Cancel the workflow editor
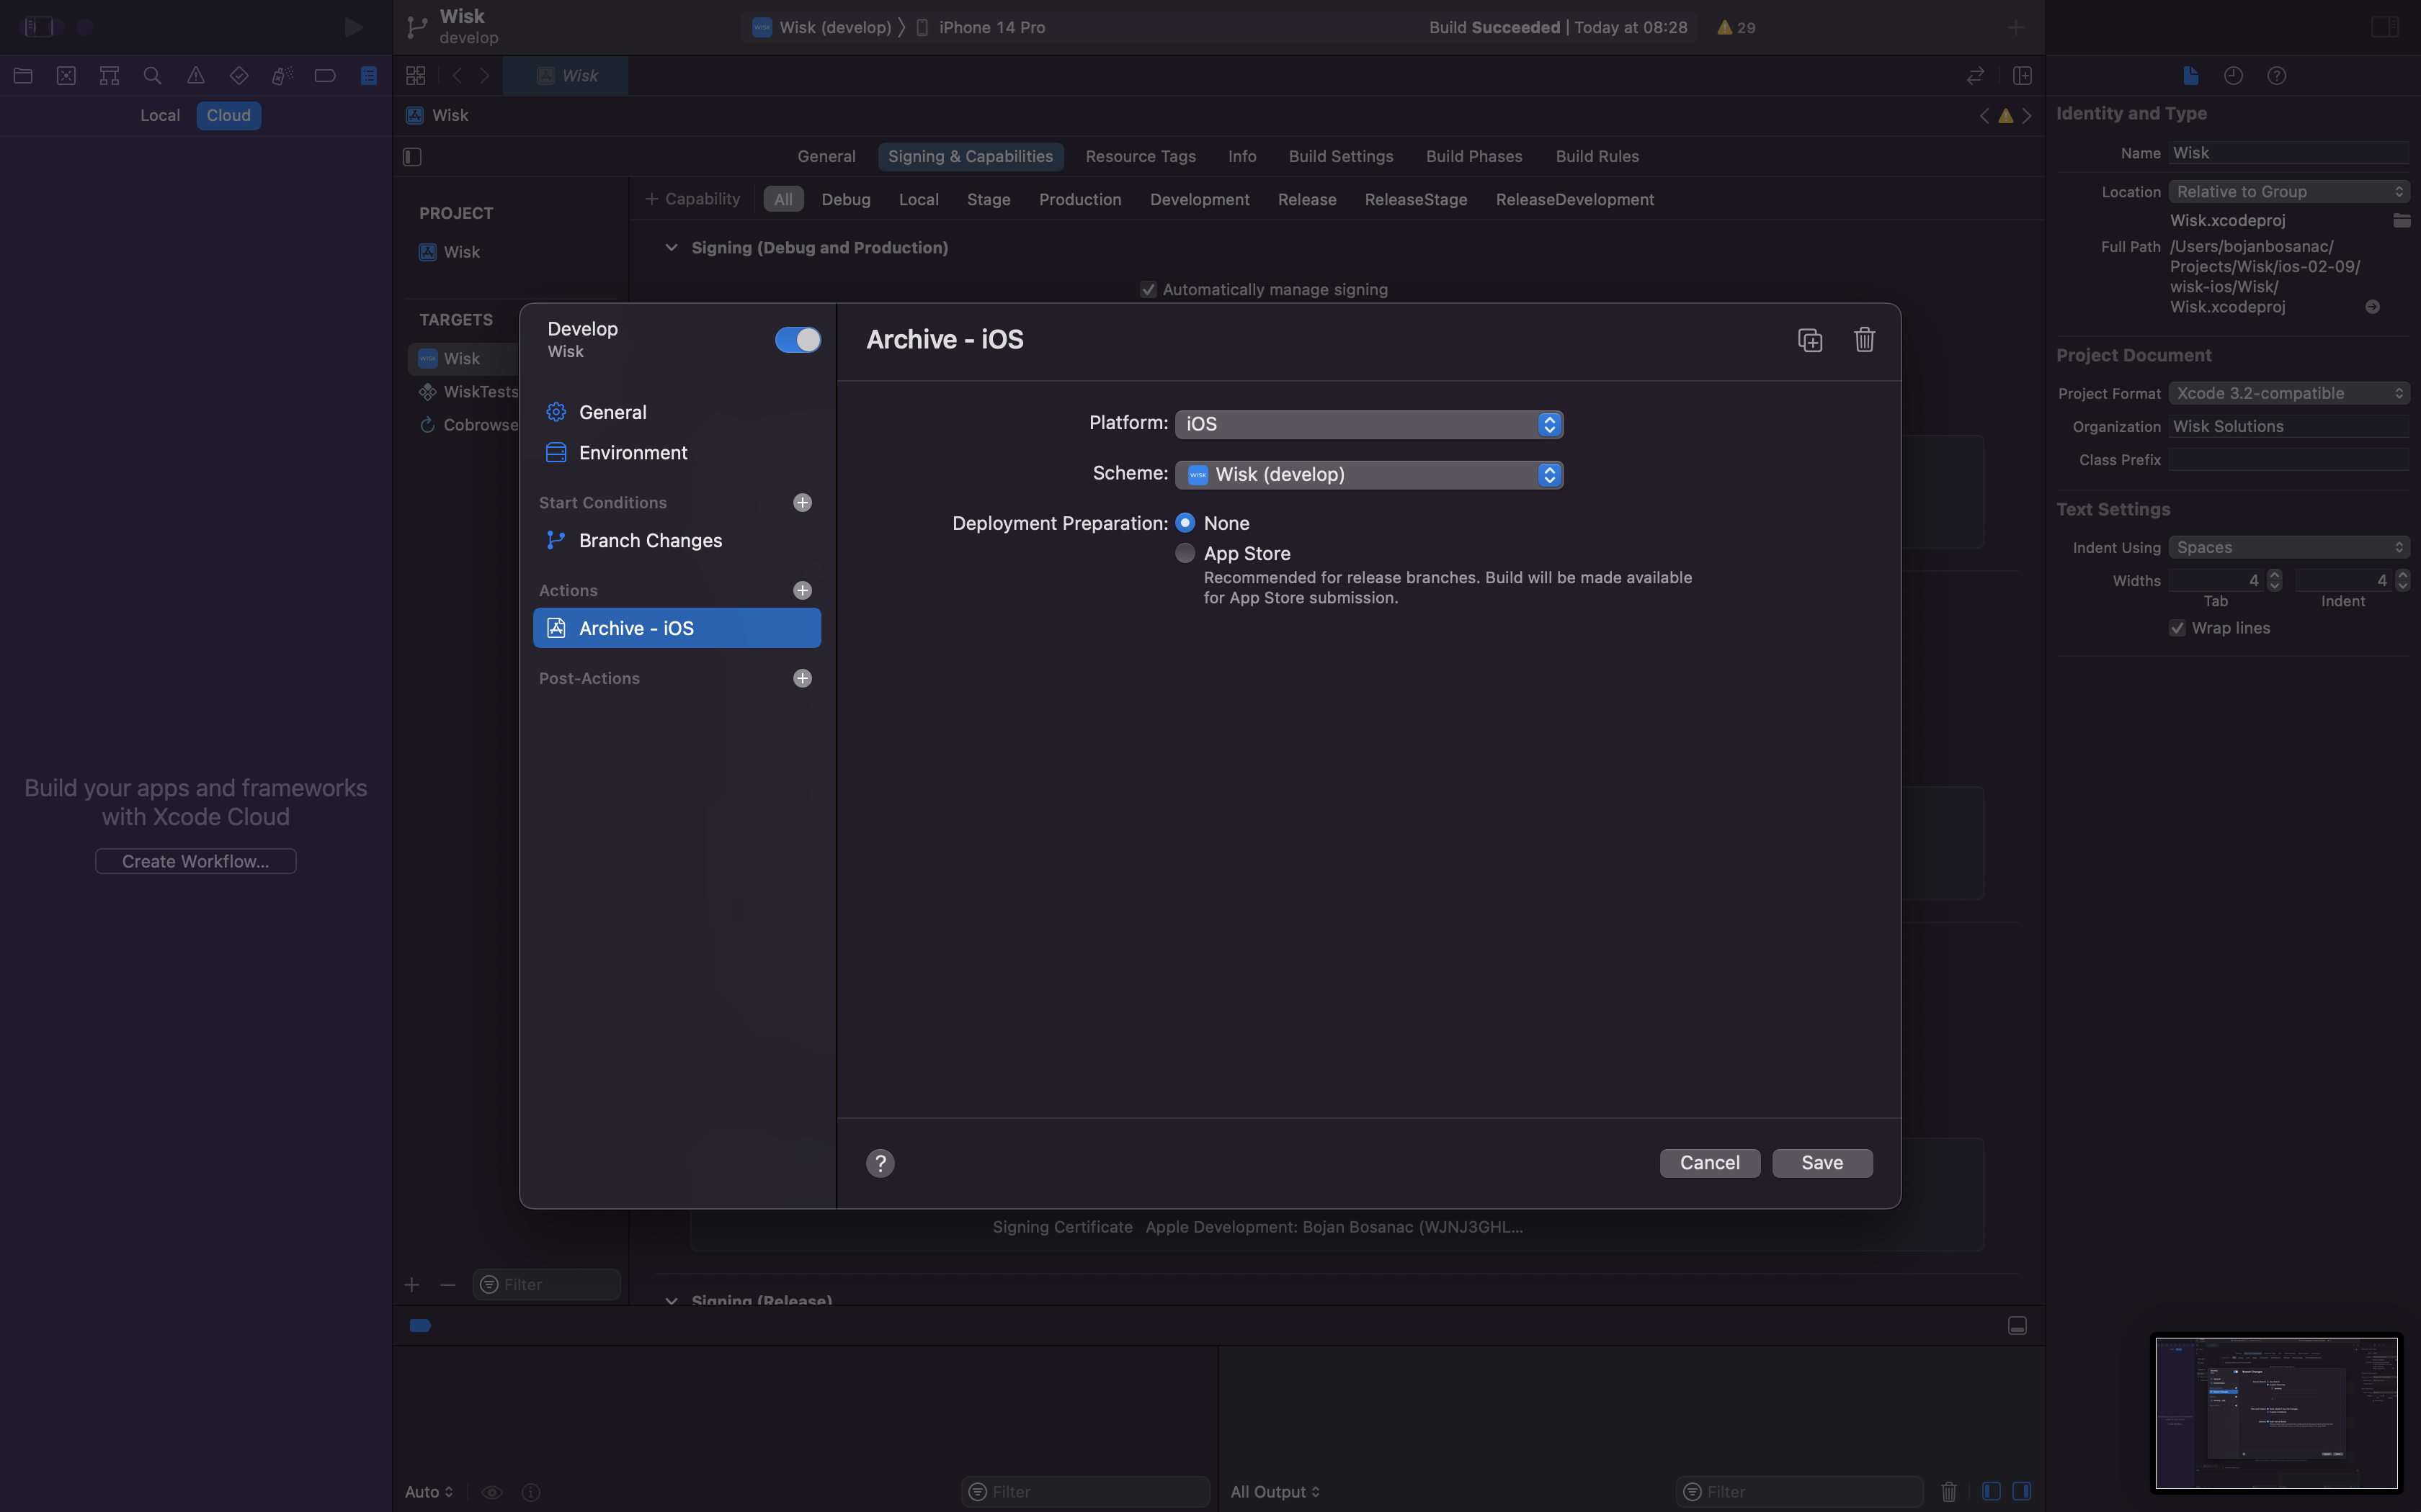 tap(1710, 1163)
